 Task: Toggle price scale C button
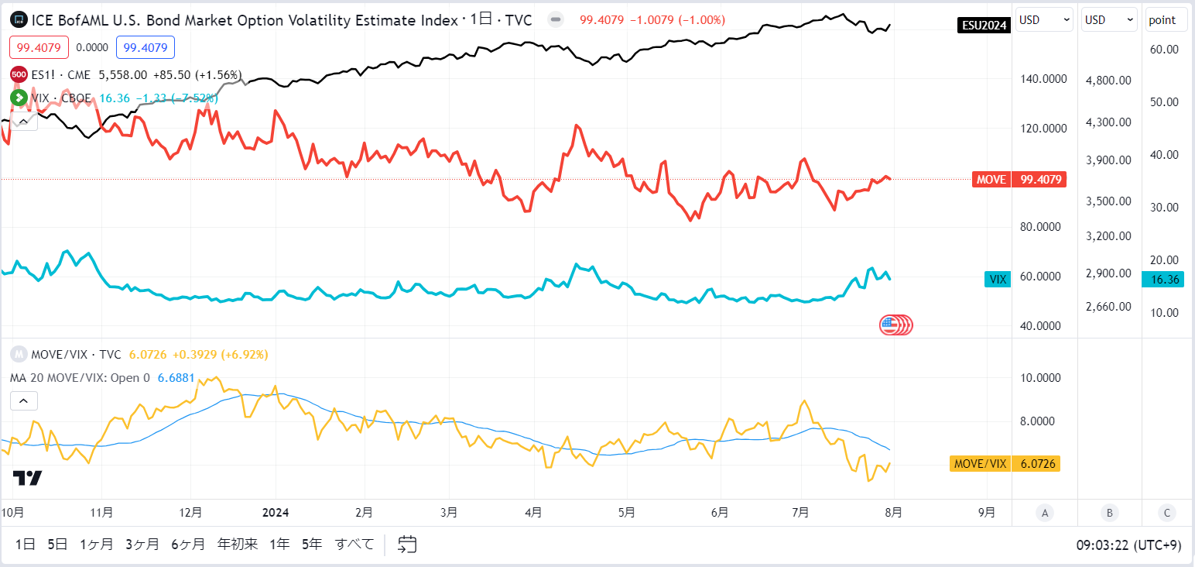tap(1167, 512)
